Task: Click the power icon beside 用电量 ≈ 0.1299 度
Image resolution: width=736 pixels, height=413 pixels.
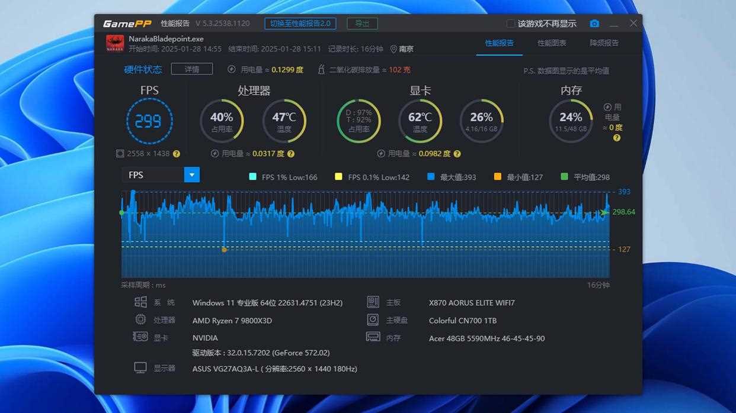Action: (x=232, y=69)
